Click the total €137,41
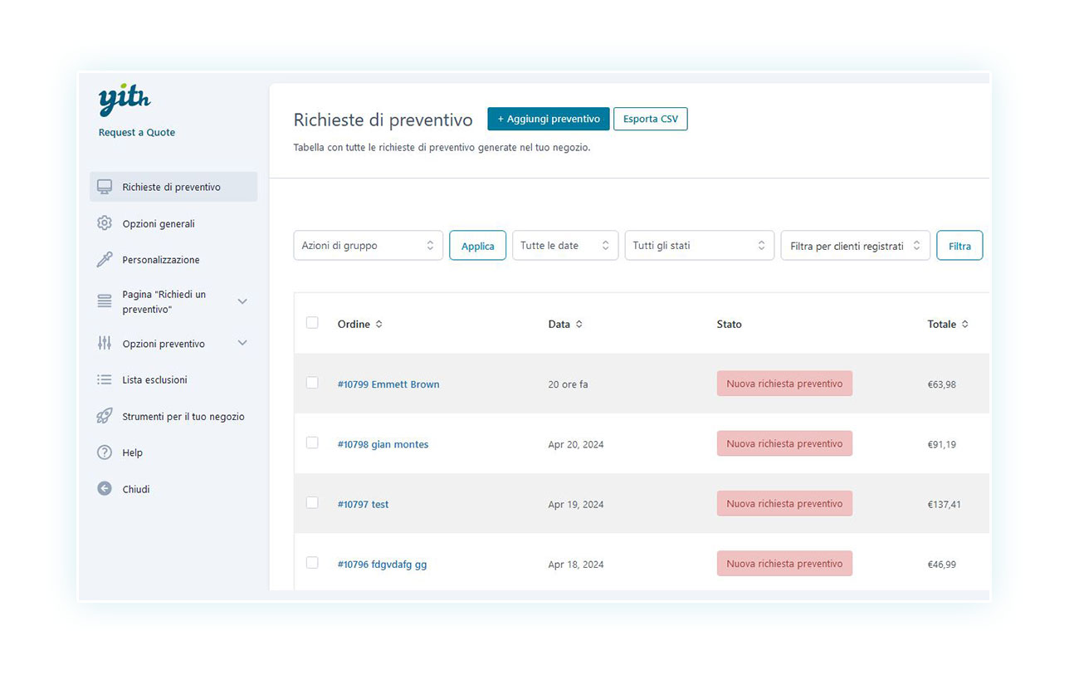 point(944,504)
